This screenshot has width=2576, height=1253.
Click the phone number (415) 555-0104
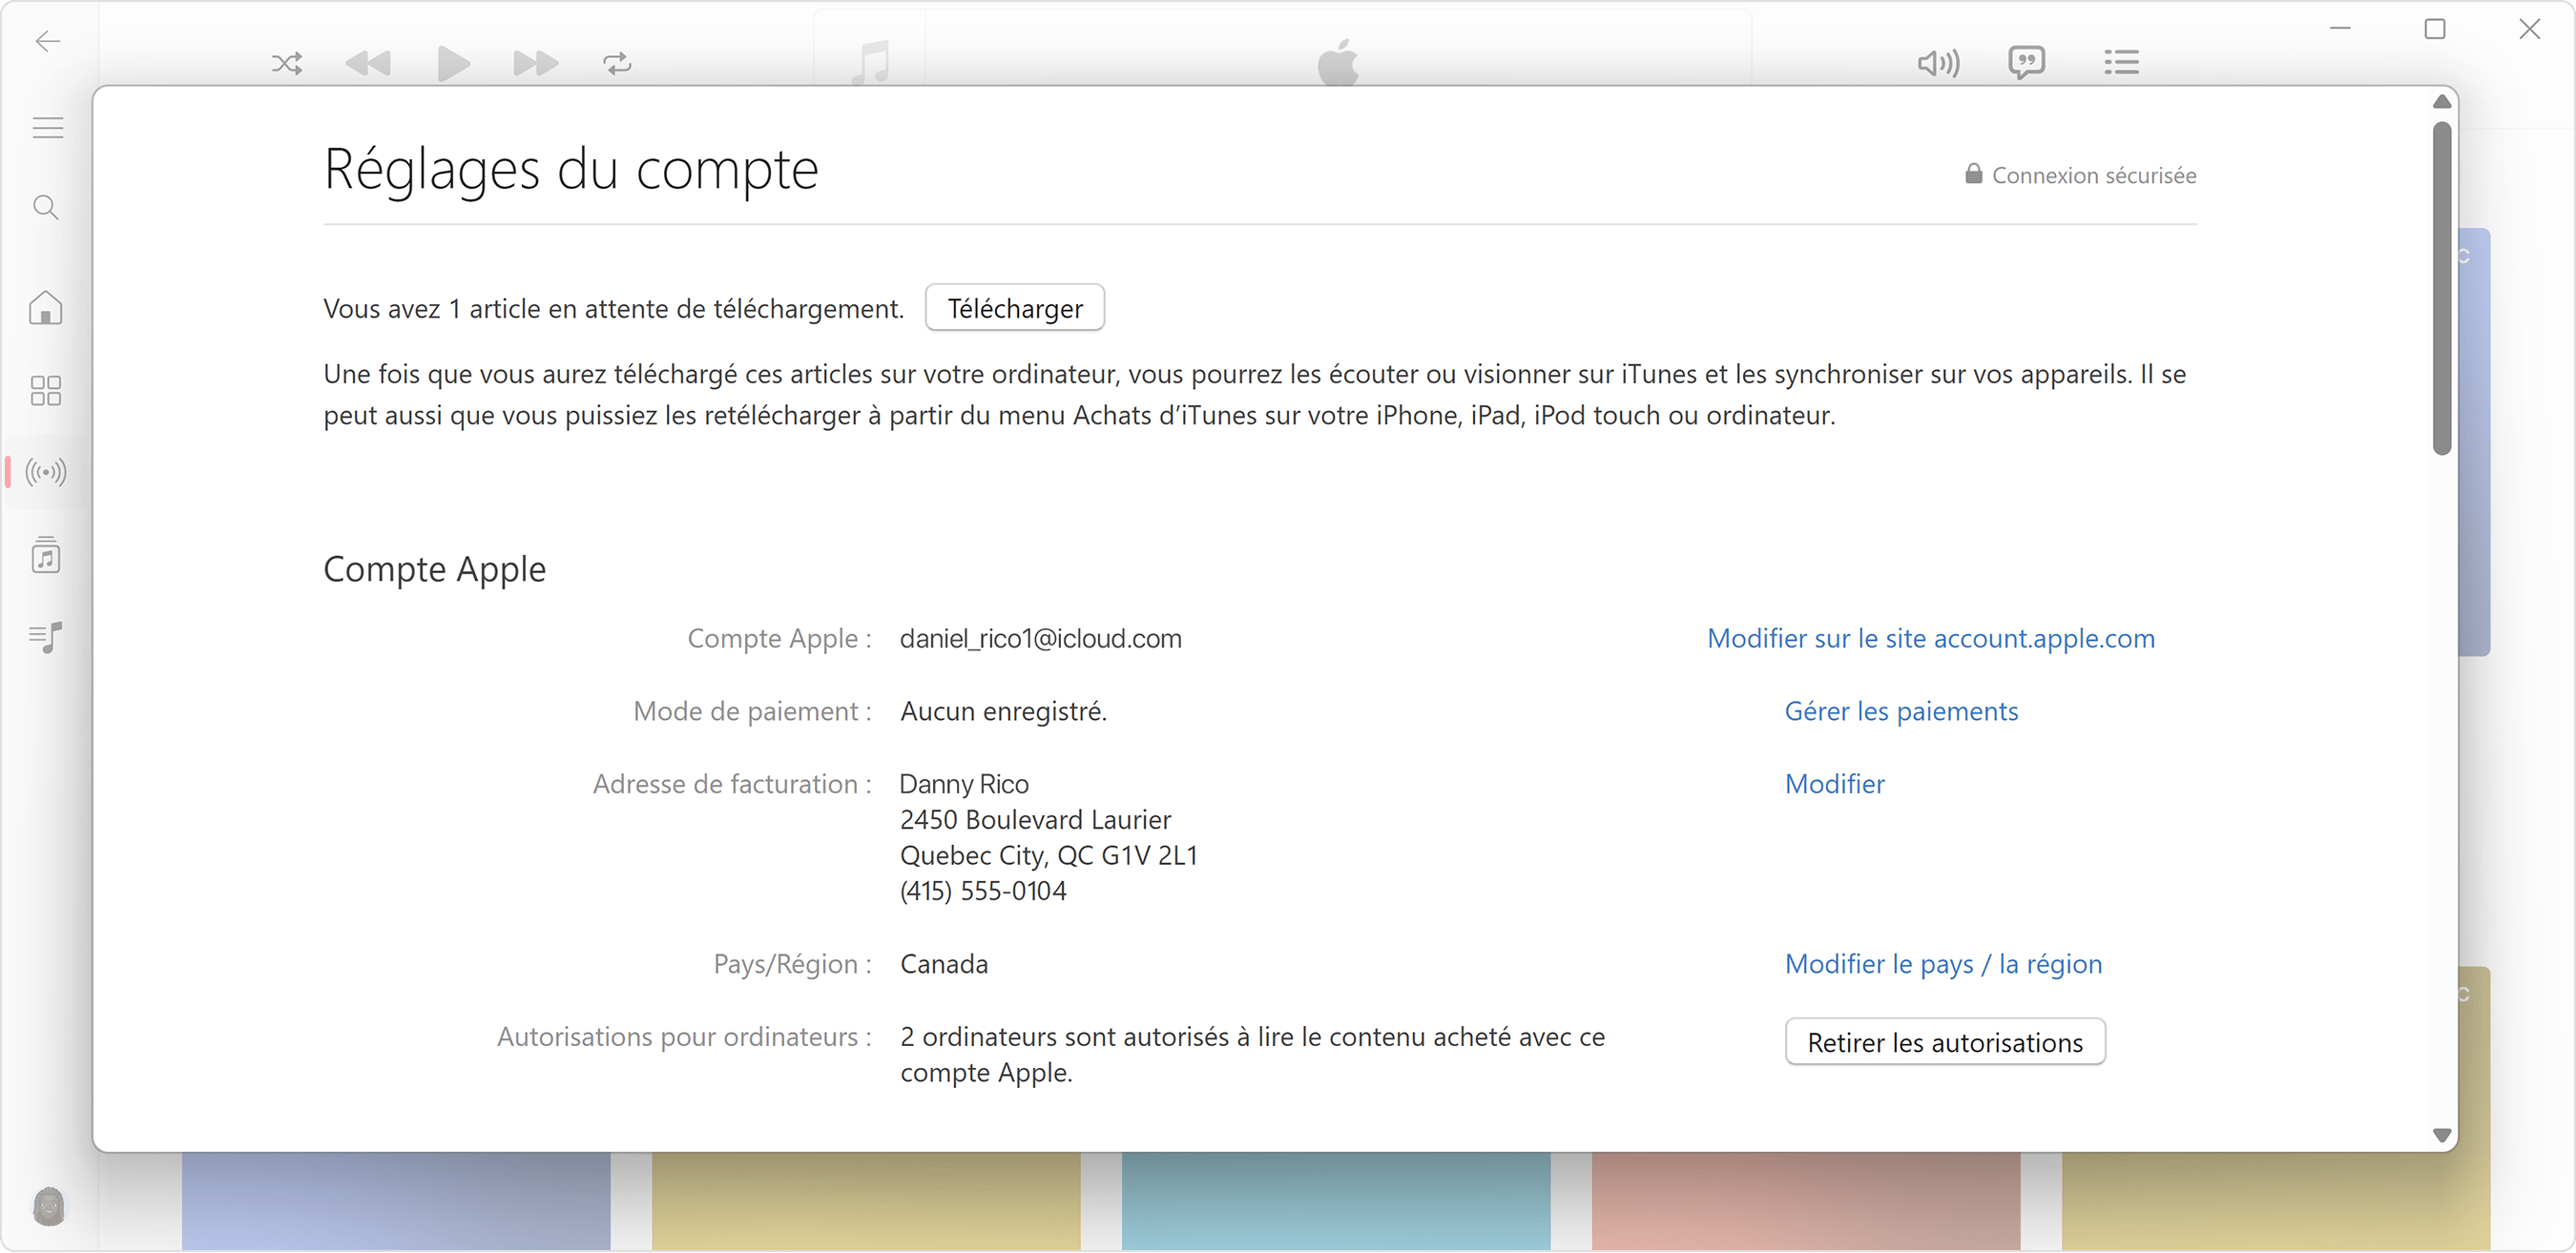[x=983, y=892]
